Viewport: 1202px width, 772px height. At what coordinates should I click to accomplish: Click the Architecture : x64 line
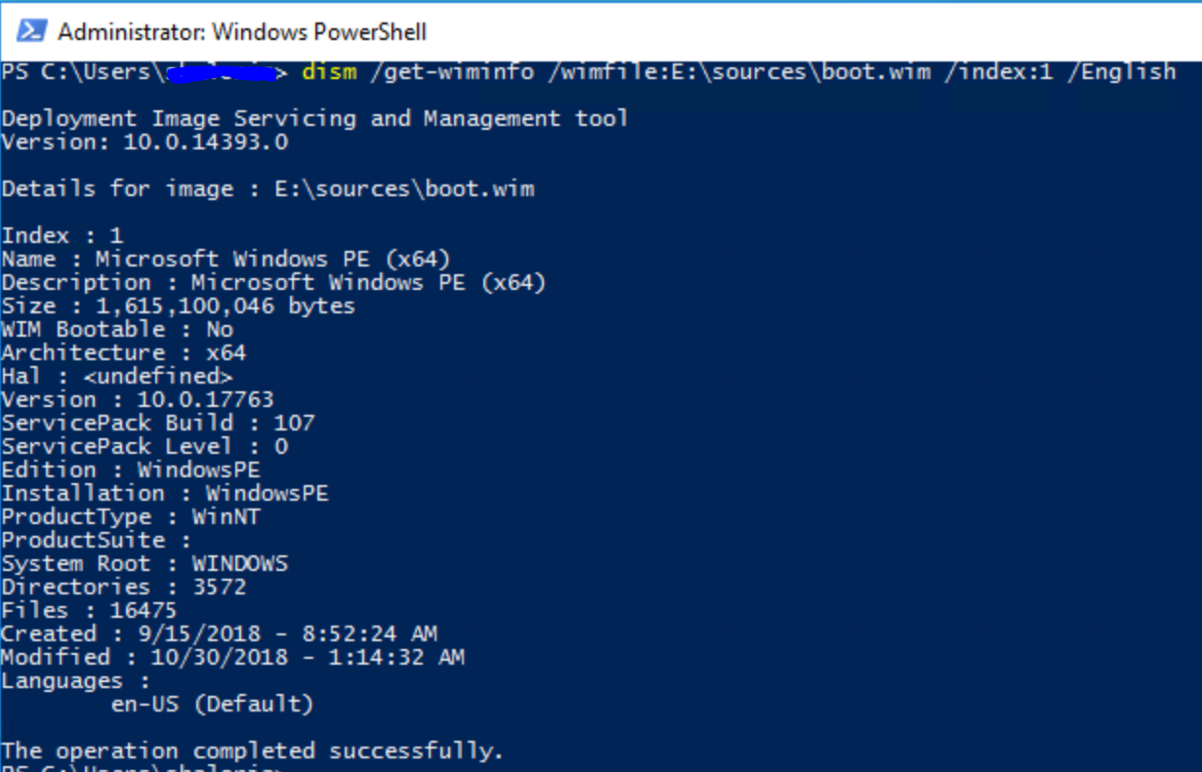tap(124, 353)
